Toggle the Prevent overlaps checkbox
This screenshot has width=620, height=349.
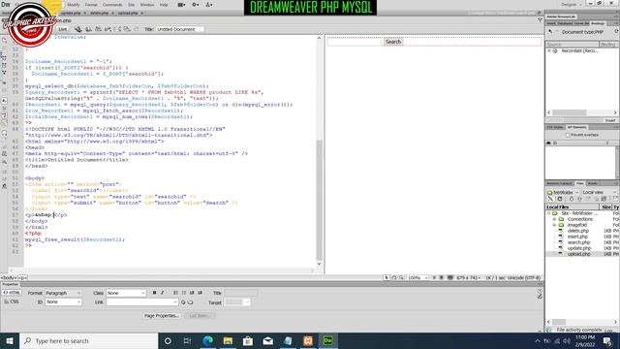click(x=568, y=135)
